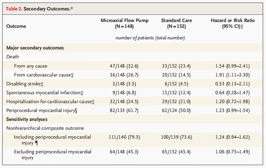Select the Death row label

tap(13, 57)
